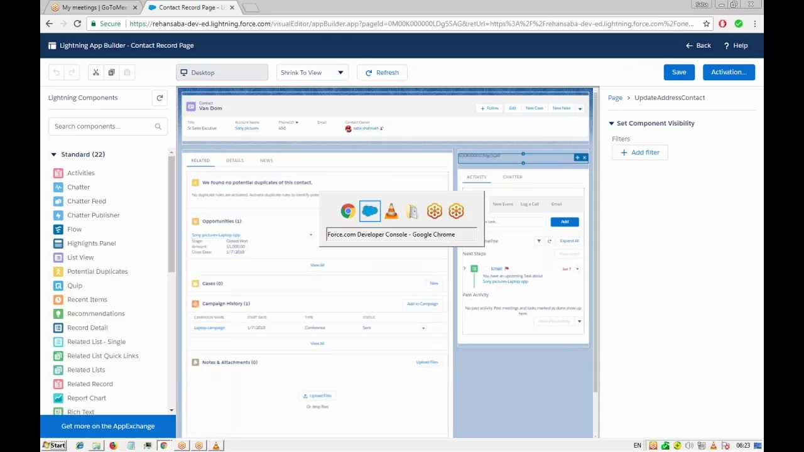The height and width of the screenshot is (452, 804).
Task: Choose the Salesforce cloud in task switcher
Action: [x=370, y=212]
